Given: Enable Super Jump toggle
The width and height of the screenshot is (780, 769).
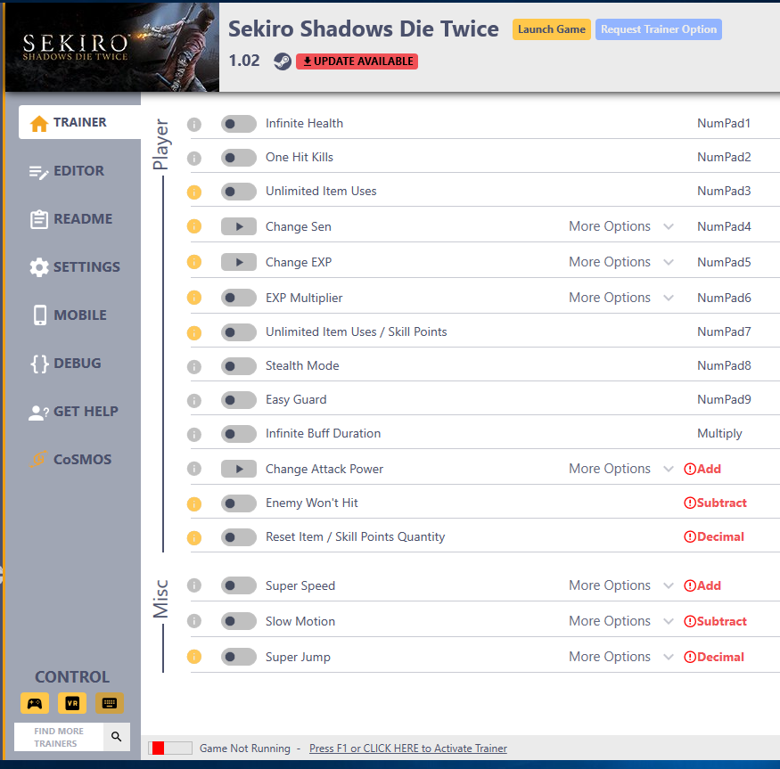Looking at the screenshot, I should coord(239,657).
